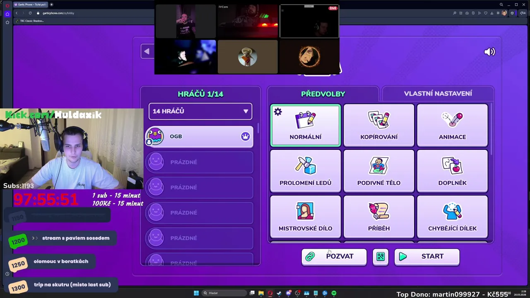The height and width of the screenshot is (298, 530).
Task: Open Spotify from the taskbar
Action: (x=334, y=293)
